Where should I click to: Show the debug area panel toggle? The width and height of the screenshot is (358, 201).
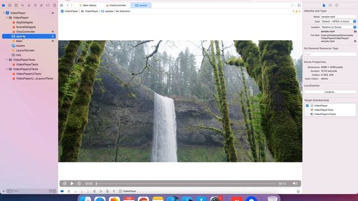point(298,191)
